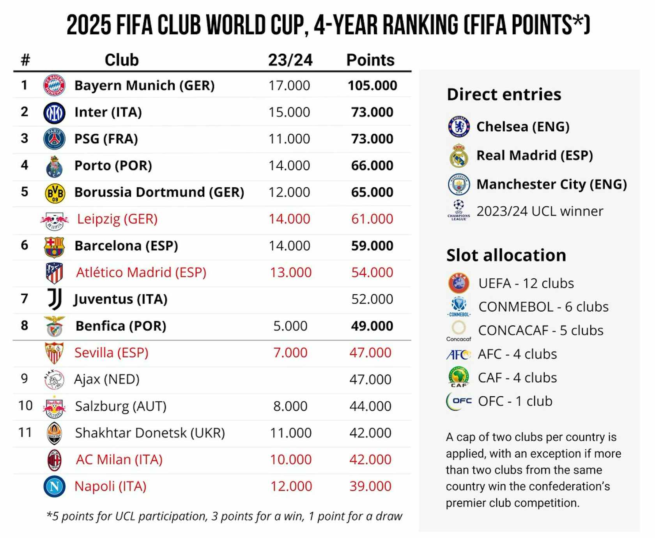This screenshot has width=655, height=538.
Task: Click the Inter club logo
Action: 54,113
